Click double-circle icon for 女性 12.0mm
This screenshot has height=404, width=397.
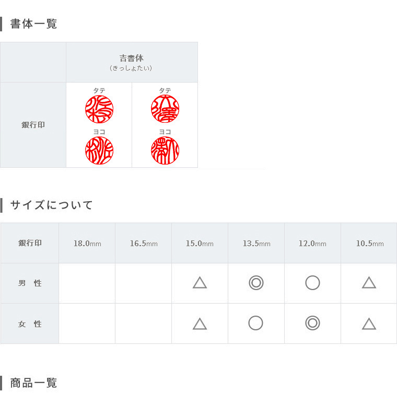(312, 323)
